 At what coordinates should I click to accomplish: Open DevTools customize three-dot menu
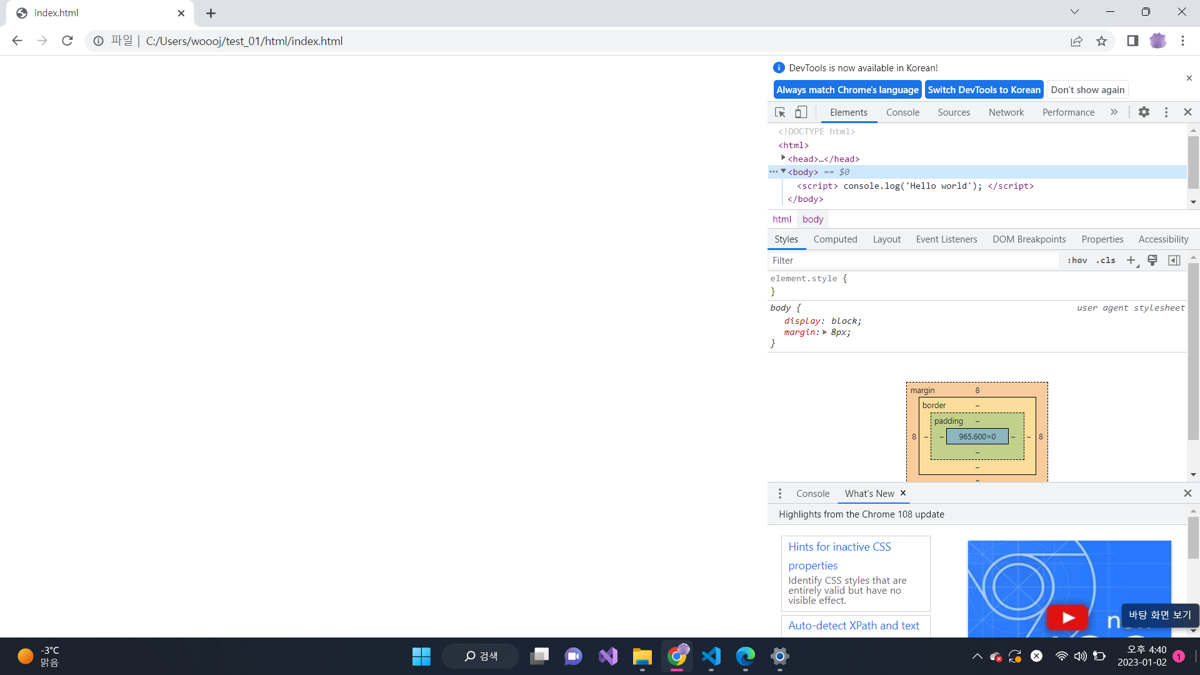(1166, 112)
